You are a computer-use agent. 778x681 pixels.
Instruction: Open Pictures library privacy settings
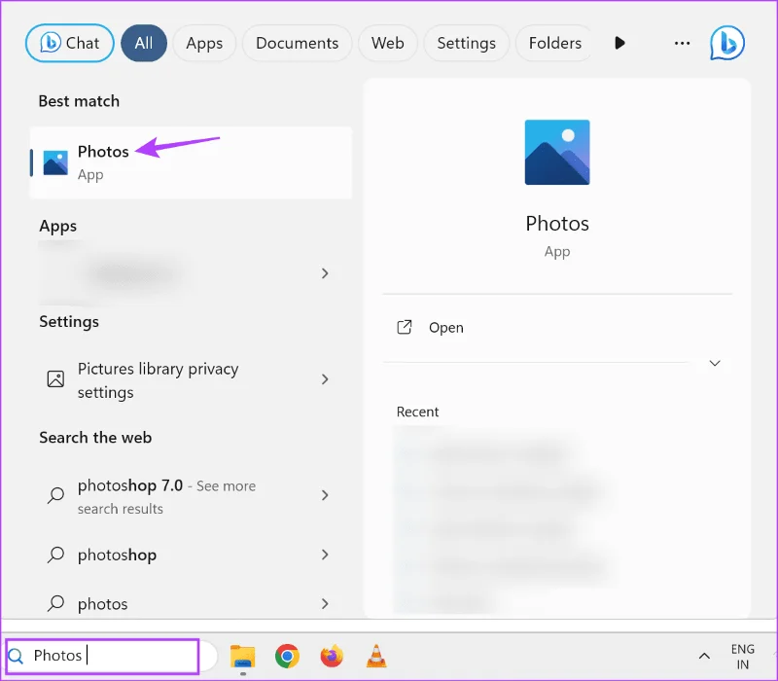click(191, 379)
